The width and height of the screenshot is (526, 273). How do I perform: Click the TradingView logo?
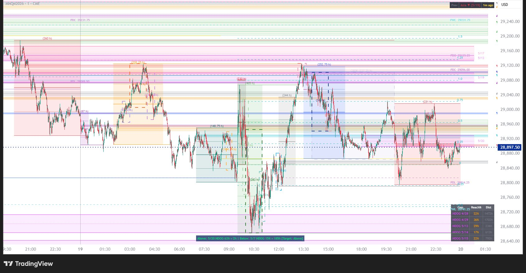[28, 264]
